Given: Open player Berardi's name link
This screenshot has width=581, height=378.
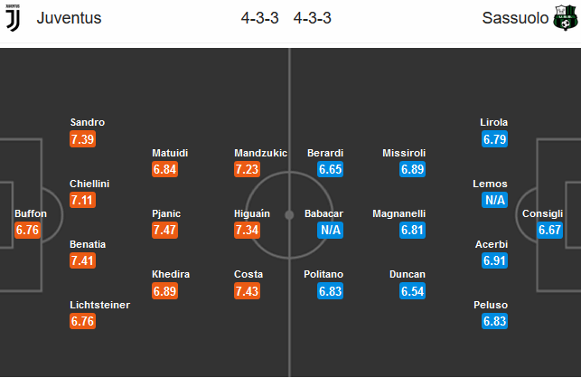Looking at the screenshot, I should (x=325, y=153).
